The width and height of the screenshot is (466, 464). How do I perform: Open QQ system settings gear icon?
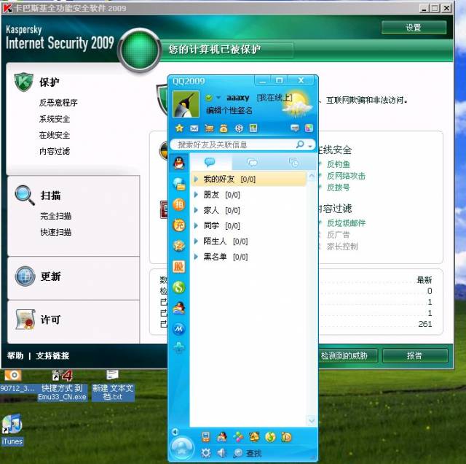[x=205, y=453]
